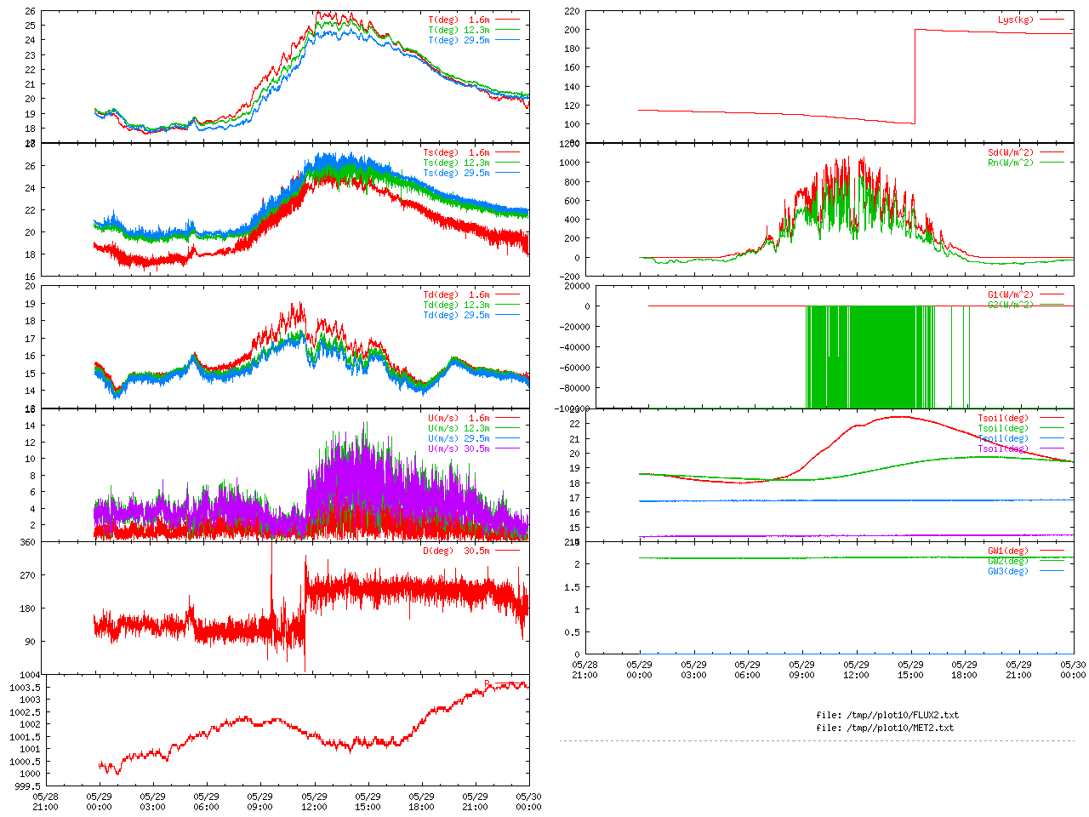Select the Rn(W/m^2) legend entry

[1010, 163]
